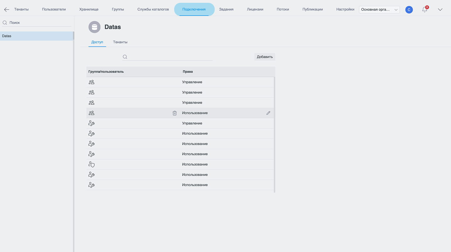This screenshot has height=252, width=451.
Task: Open the Пользователи section
Action: click(x=54, y=9)
